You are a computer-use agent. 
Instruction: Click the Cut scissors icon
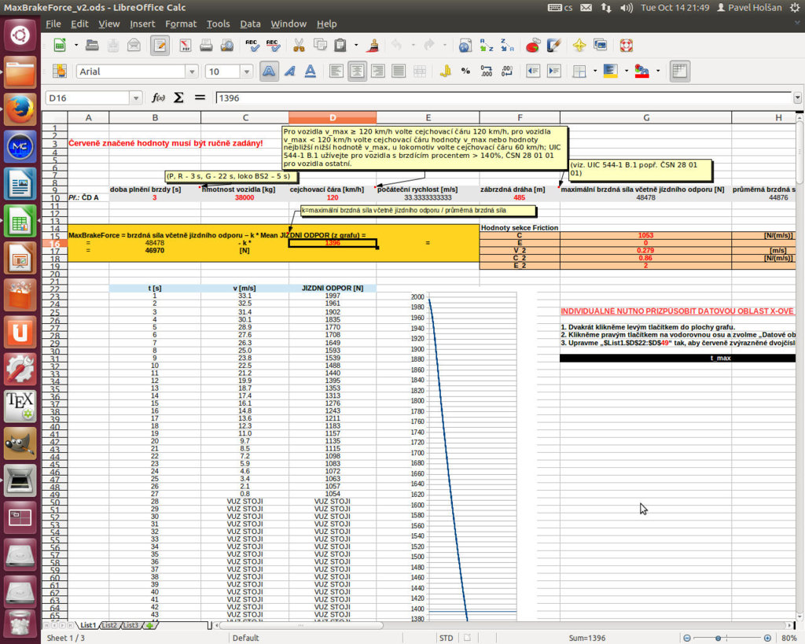tap(299, 45)
